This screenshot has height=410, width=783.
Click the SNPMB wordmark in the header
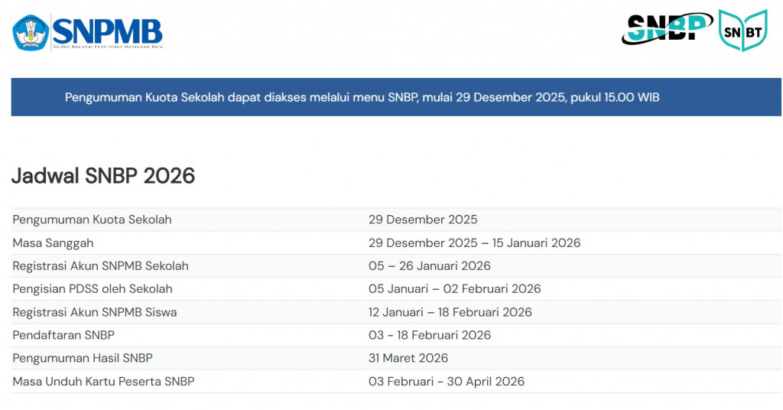click(107, 31)
